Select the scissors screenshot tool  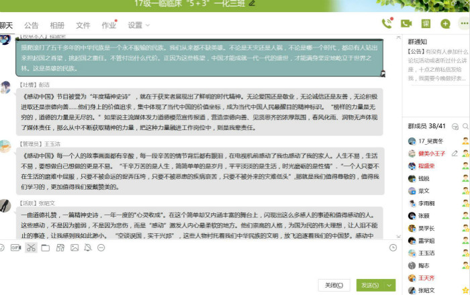[x=31, y=247]
